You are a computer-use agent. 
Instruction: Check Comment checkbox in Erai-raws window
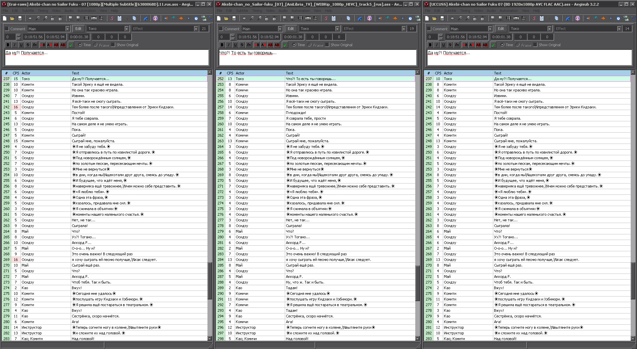7,29
